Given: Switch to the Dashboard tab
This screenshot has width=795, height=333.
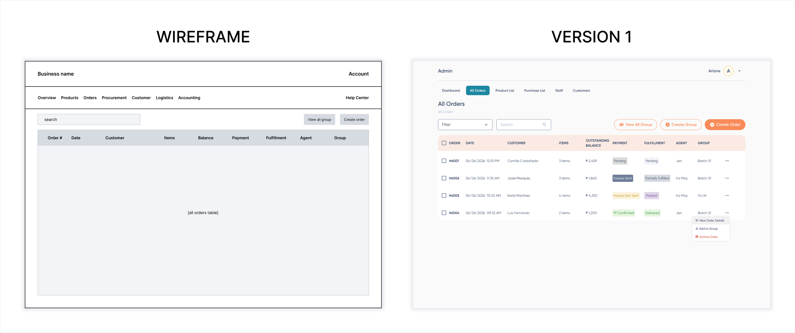Looking at the screenshot, I should tap(451, 91).
